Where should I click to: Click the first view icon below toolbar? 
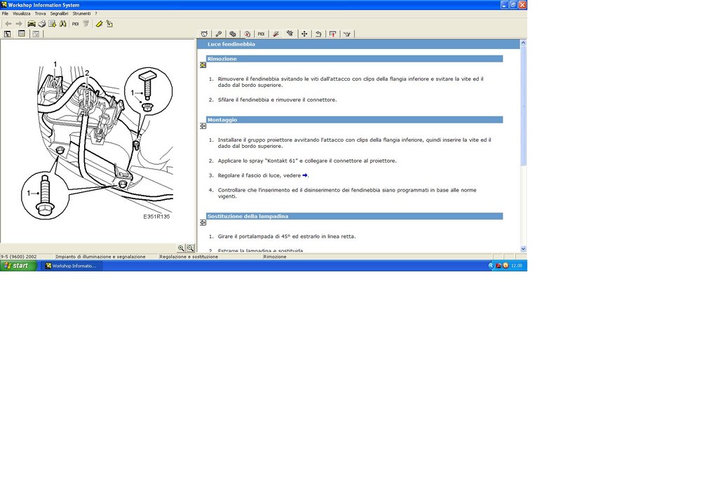pos(7,34)
